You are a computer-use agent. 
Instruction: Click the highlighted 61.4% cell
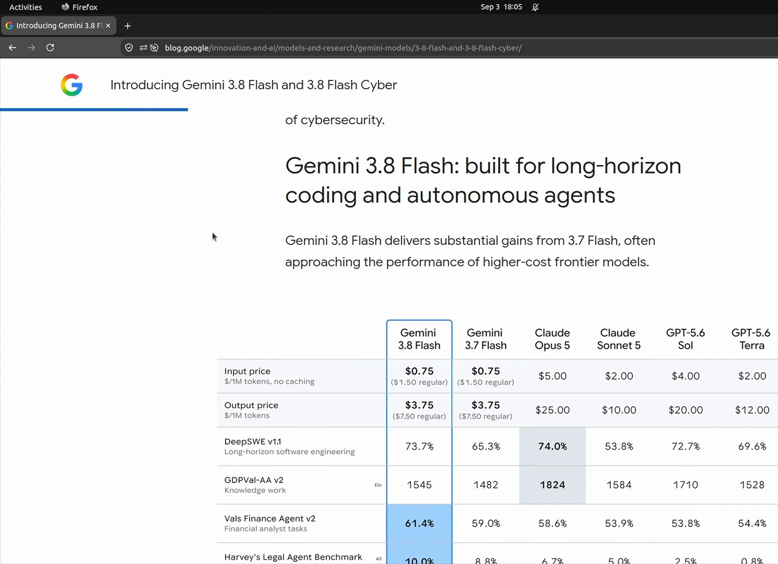point(419,523)
